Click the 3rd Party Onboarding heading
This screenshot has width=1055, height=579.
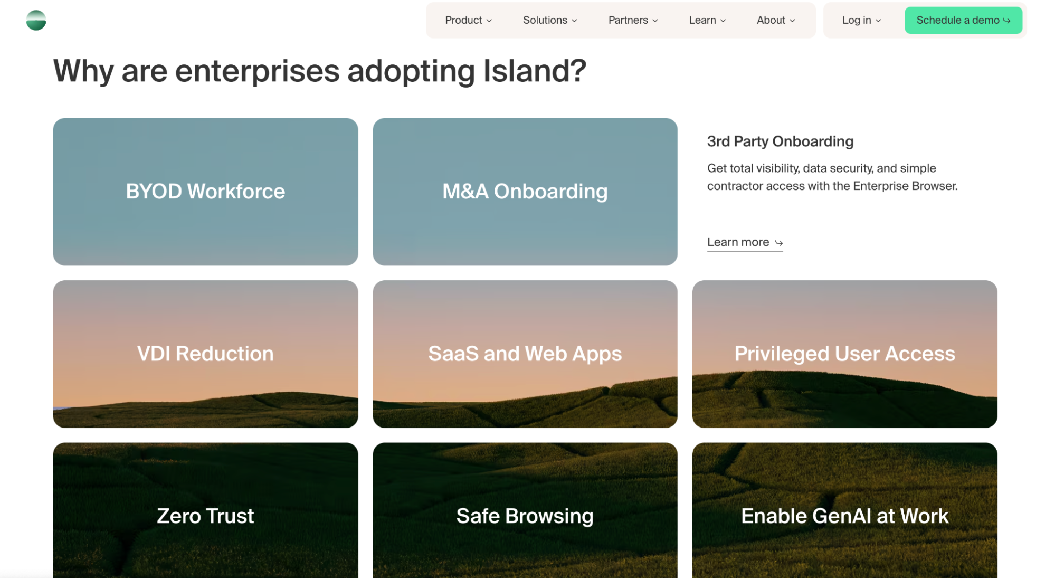coord(780,141)
